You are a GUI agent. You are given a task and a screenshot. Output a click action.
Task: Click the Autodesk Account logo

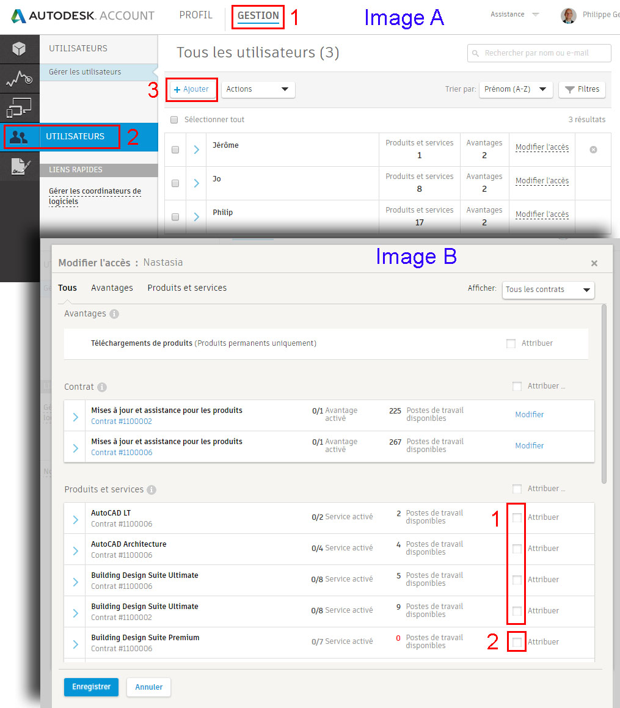click(x=82, y=16)
